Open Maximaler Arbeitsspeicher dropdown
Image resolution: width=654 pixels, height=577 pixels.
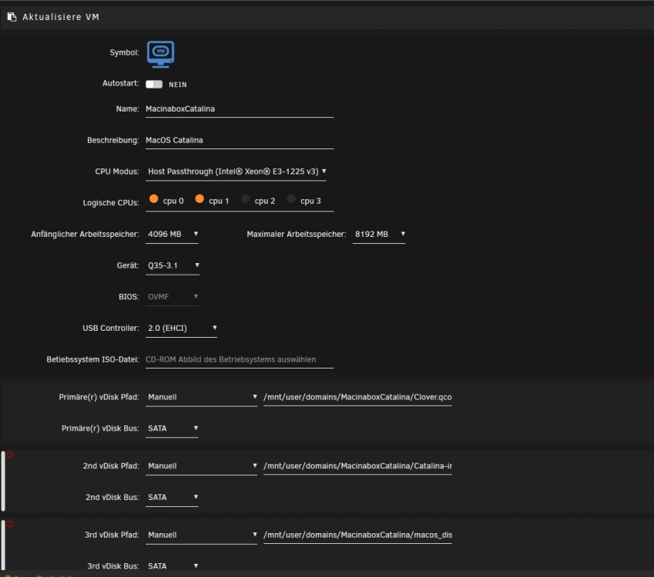(x=379, y=234)
